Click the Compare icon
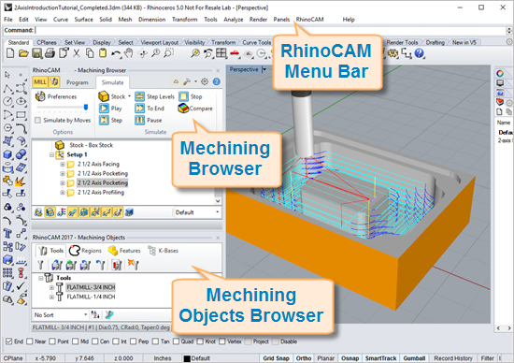Screen dimensions: 514x363 (x=183, y=108)
